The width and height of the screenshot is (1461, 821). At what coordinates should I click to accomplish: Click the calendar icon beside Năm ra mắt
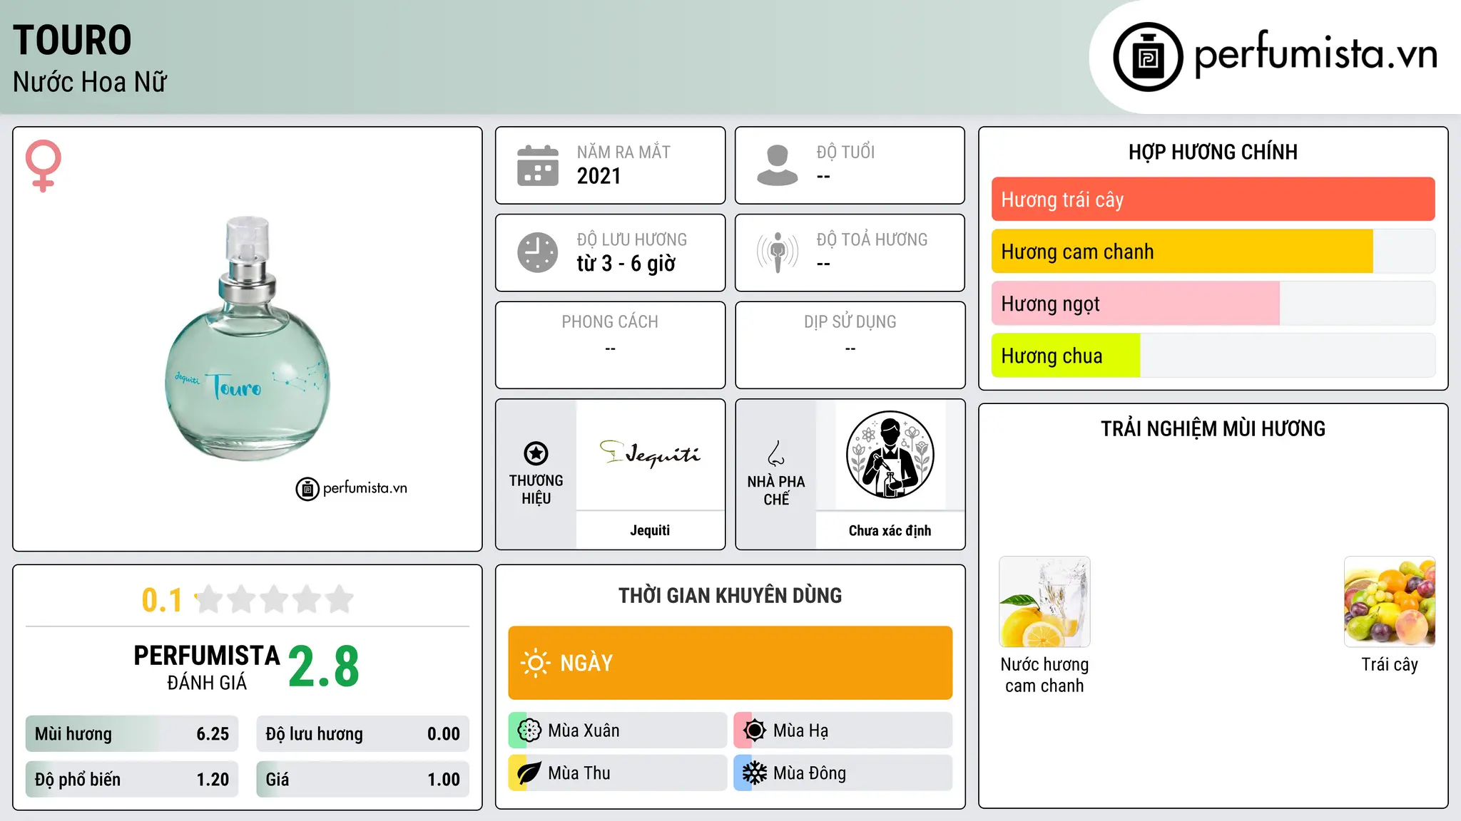tap(538, 165)
